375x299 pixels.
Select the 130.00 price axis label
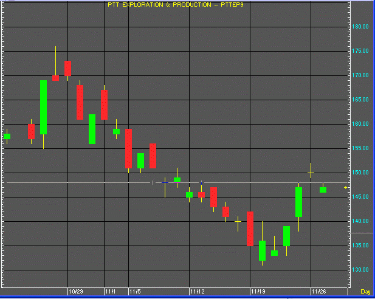click(360, 270)
